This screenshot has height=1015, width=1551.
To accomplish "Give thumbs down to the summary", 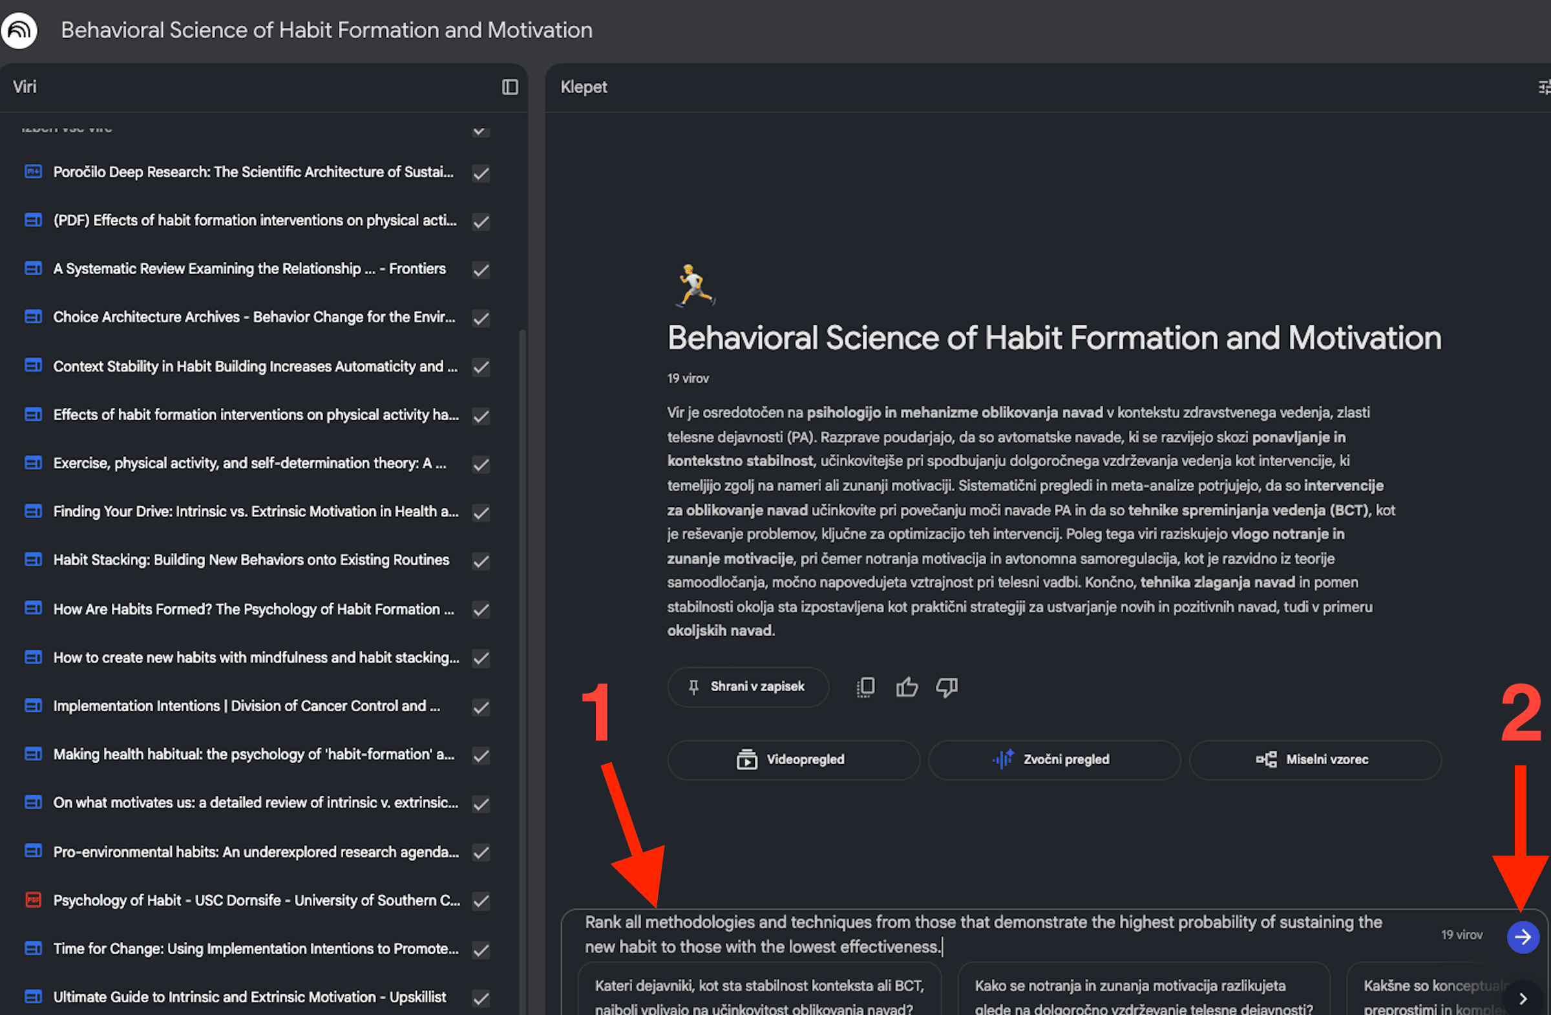I will pyautogui.click(x=947, y=687).
